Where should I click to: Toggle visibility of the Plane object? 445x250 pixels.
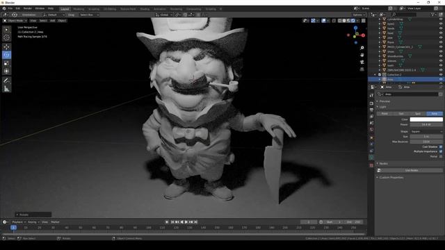click(441, 42)
